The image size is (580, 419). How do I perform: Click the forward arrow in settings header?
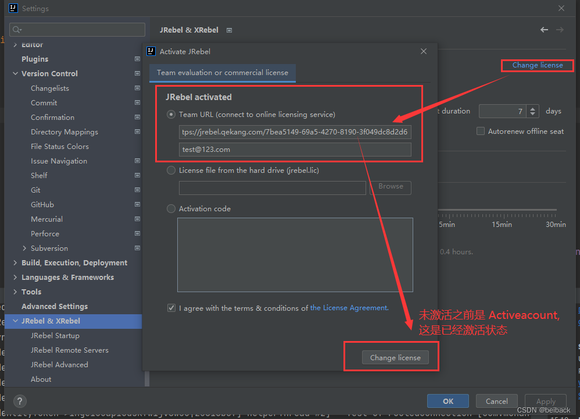[560, 30]
